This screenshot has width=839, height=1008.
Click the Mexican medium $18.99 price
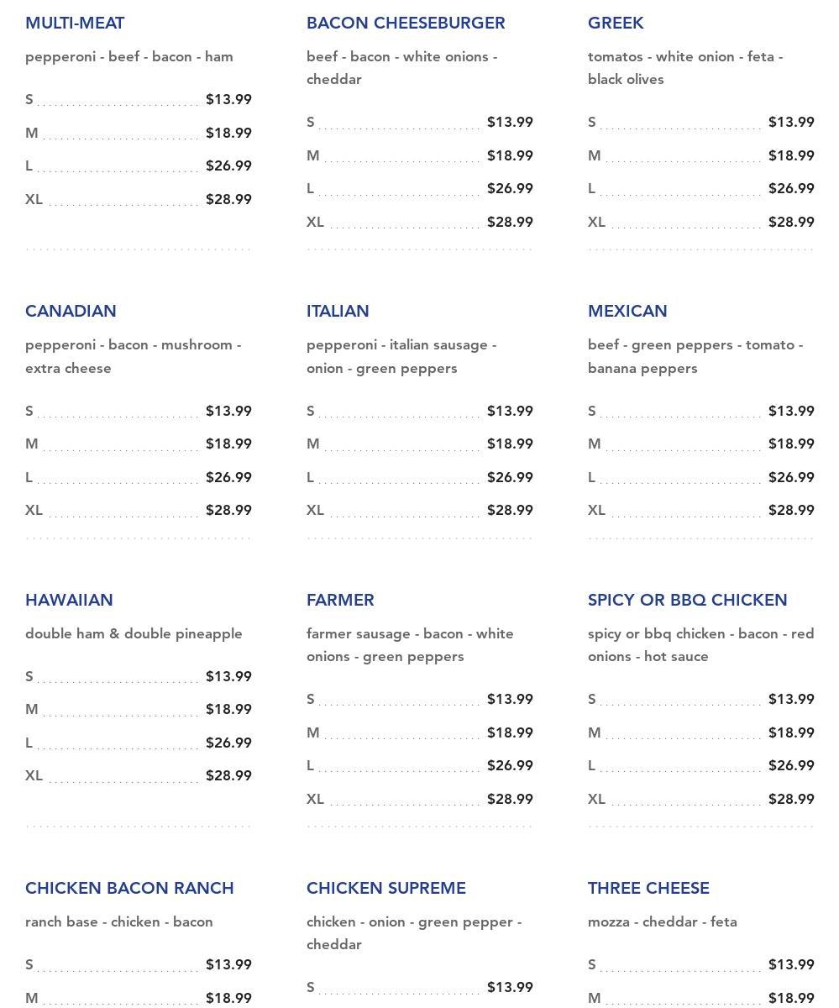click(791, 444)
